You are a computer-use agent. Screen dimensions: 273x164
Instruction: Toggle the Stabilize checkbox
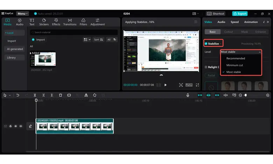click(206, 44)
